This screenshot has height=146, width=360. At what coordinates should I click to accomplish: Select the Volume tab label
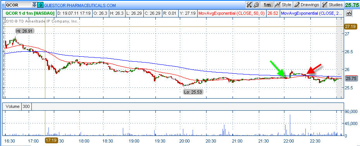pyautogui.click(x=12, y=107)
